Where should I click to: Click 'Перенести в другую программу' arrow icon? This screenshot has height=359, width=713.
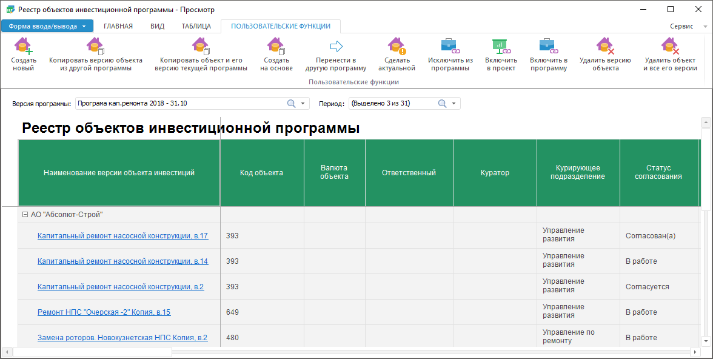pyautogui.click(x=336, y=47)
